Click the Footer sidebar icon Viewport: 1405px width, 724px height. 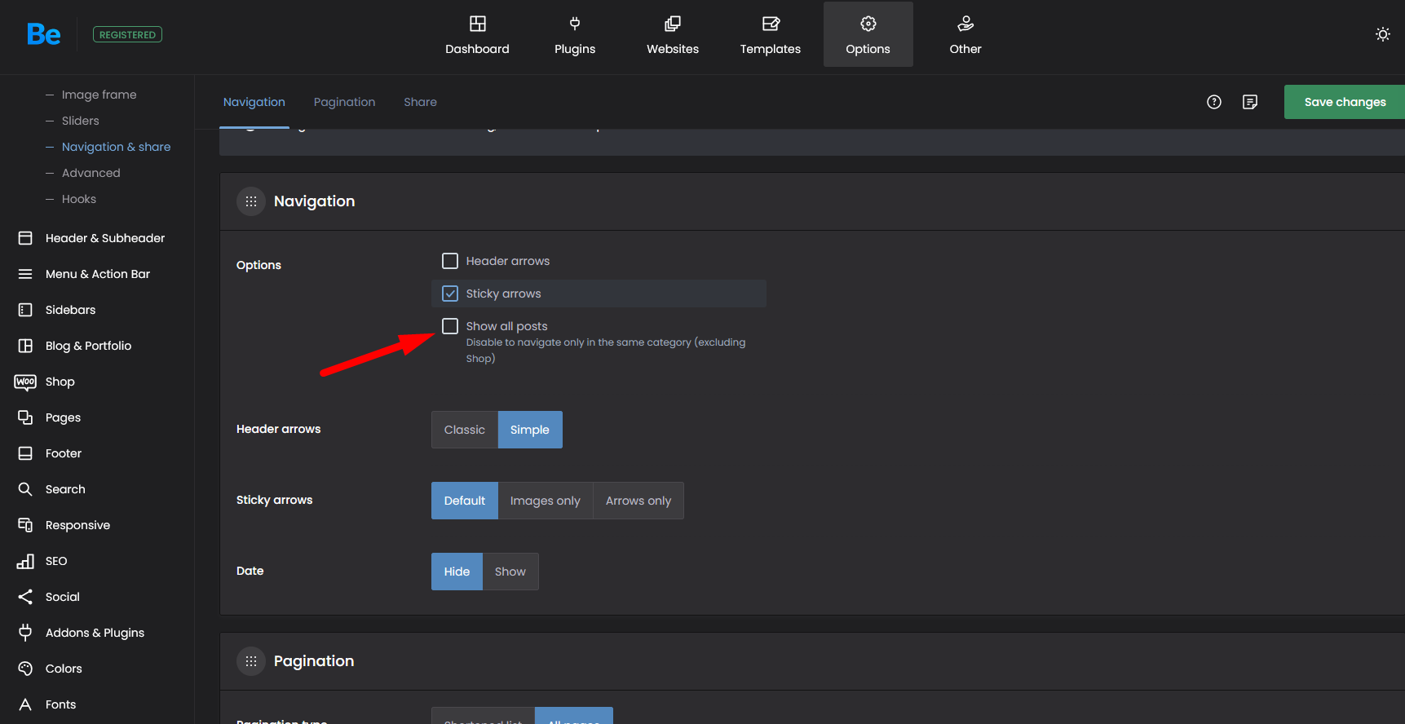point(25,453)
